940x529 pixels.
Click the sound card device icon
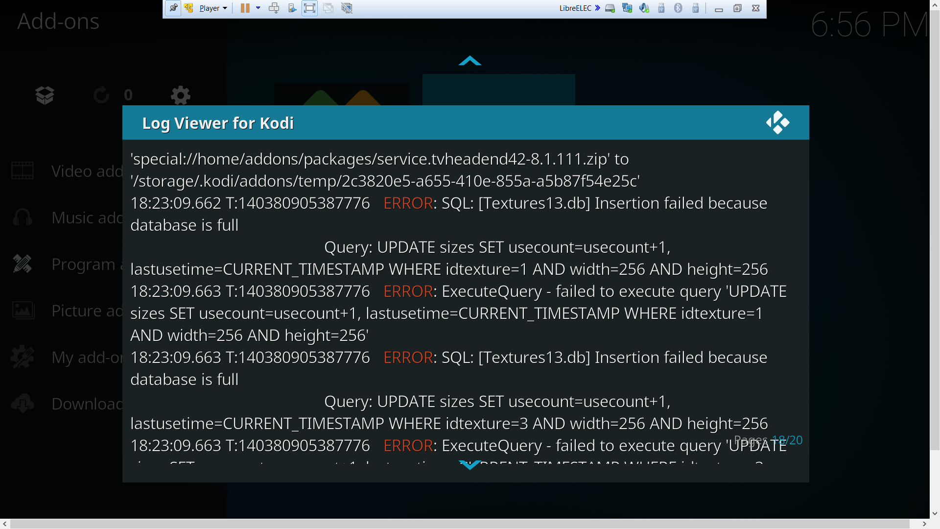[x=644, y=8]
